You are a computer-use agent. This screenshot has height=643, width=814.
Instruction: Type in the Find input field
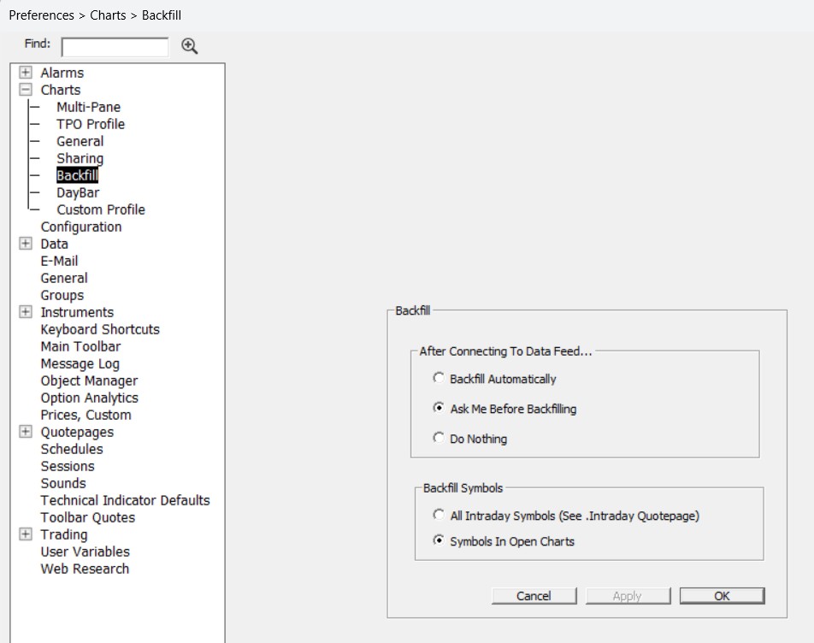[x=115, y=46]
